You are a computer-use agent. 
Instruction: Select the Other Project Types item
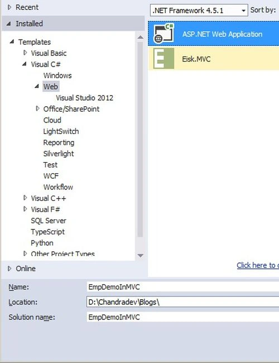click(x=63, y=253)
